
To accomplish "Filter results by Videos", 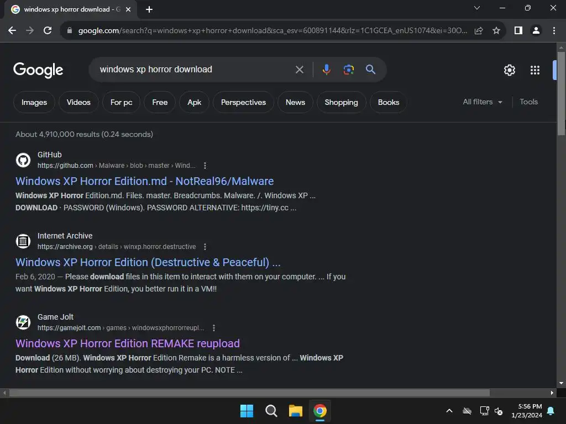I will tap(78, 102).
